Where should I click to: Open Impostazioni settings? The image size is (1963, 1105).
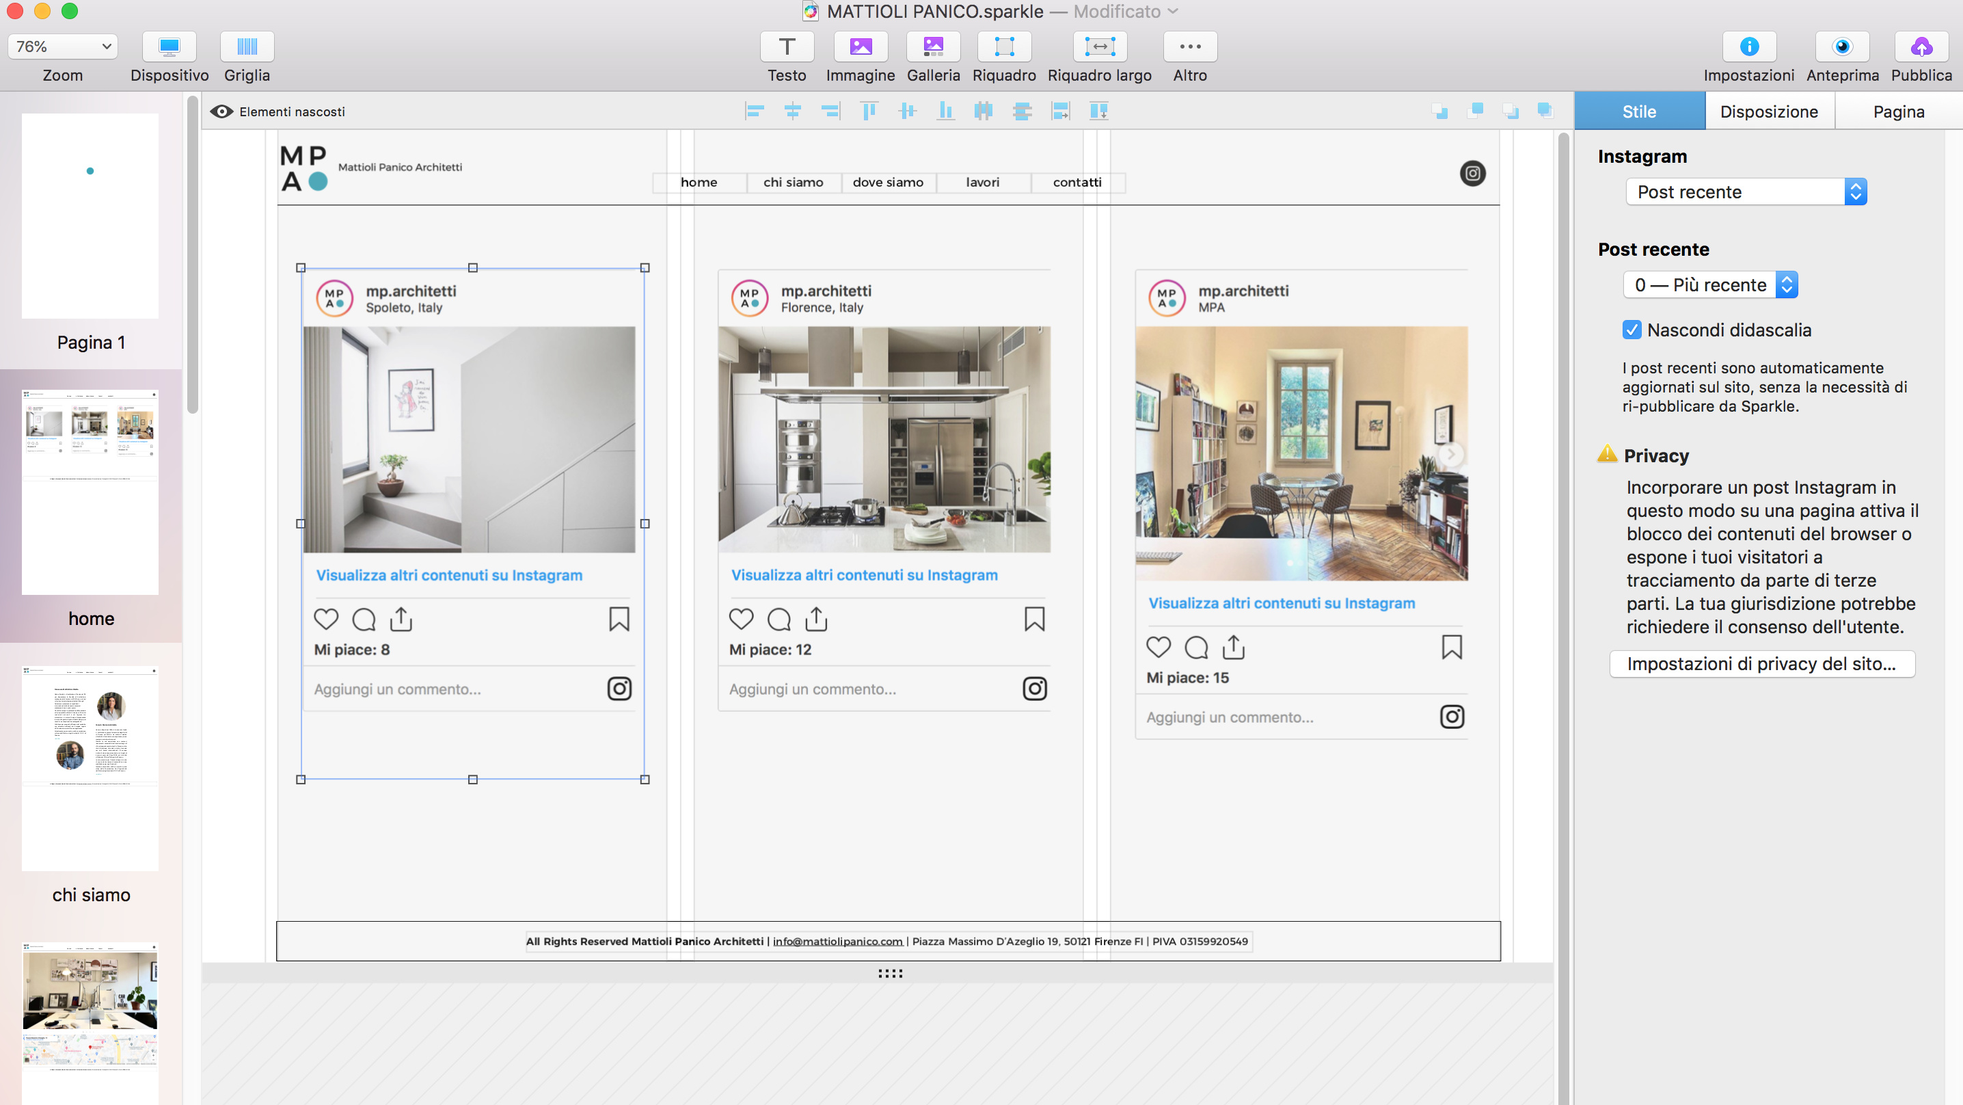tap(1749, 46)
